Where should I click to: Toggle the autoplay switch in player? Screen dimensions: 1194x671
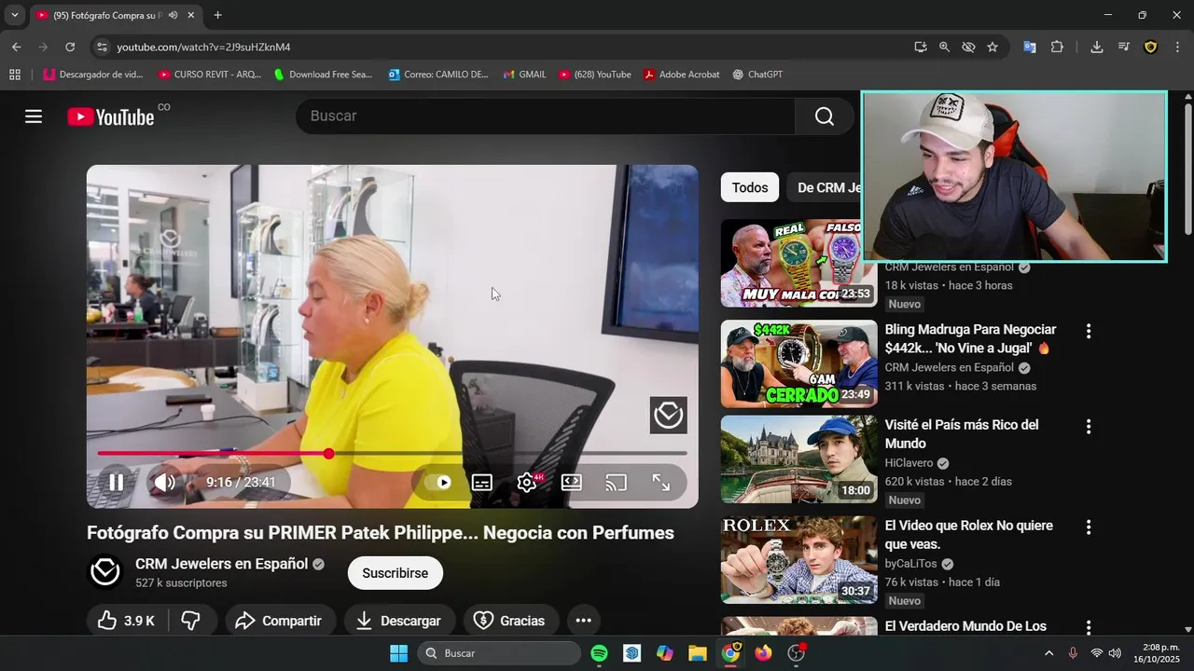click(437, 483)
